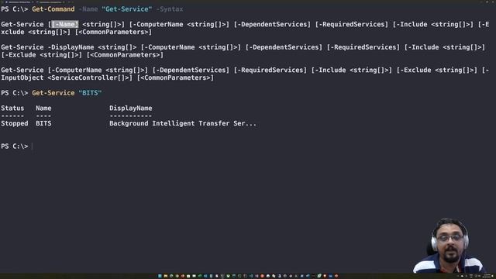Click the Status column header
Viewport: 496px width, 279px height.
[x=12, y=108]
